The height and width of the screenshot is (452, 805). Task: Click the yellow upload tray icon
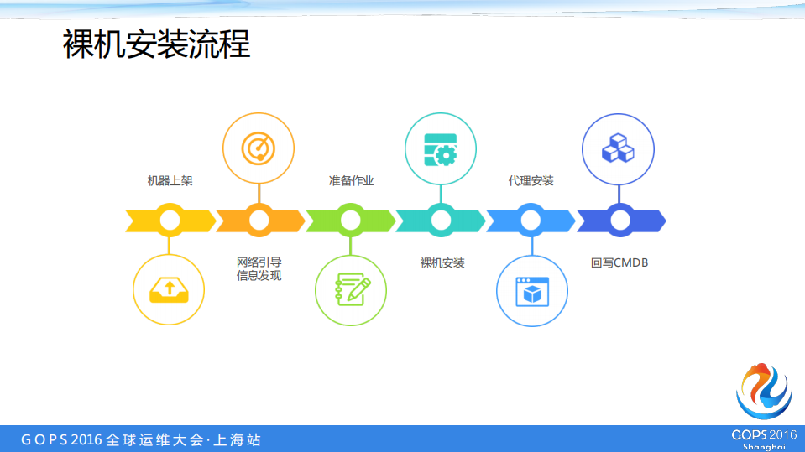[169, 290]
